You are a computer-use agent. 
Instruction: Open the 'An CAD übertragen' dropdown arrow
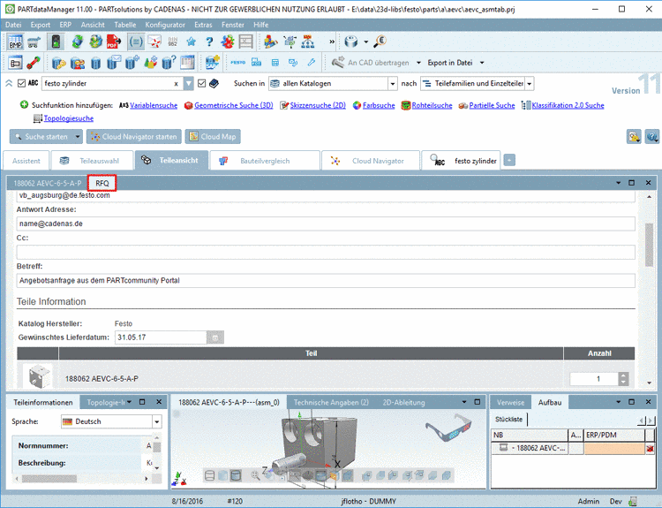coord(418,63)
